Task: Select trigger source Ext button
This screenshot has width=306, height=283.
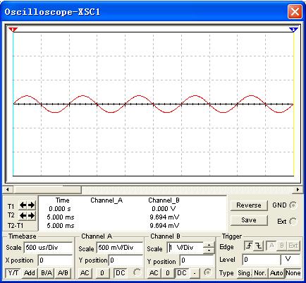Action: (x=293, y=246)
